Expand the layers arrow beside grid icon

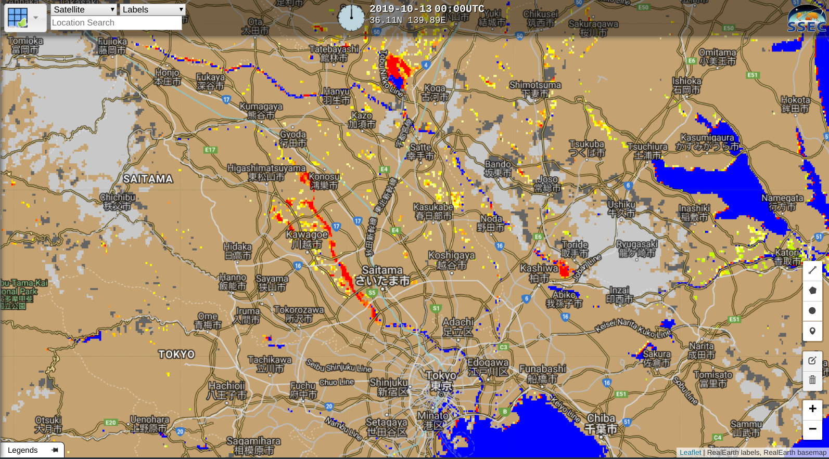36,18
